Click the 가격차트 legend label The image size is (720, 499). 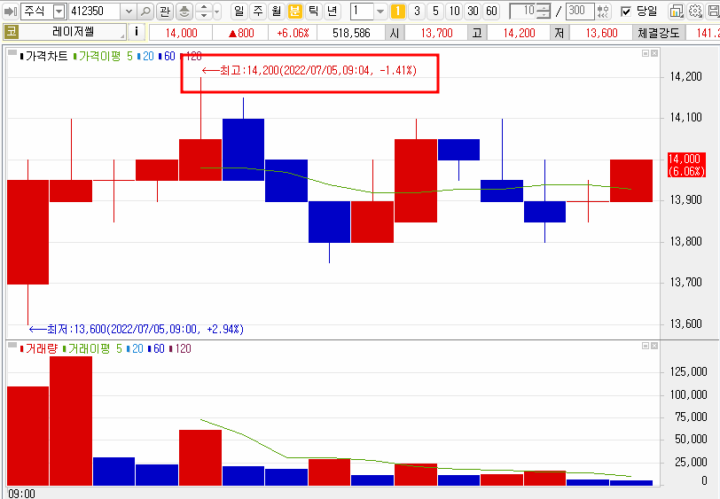click(43, 56)
